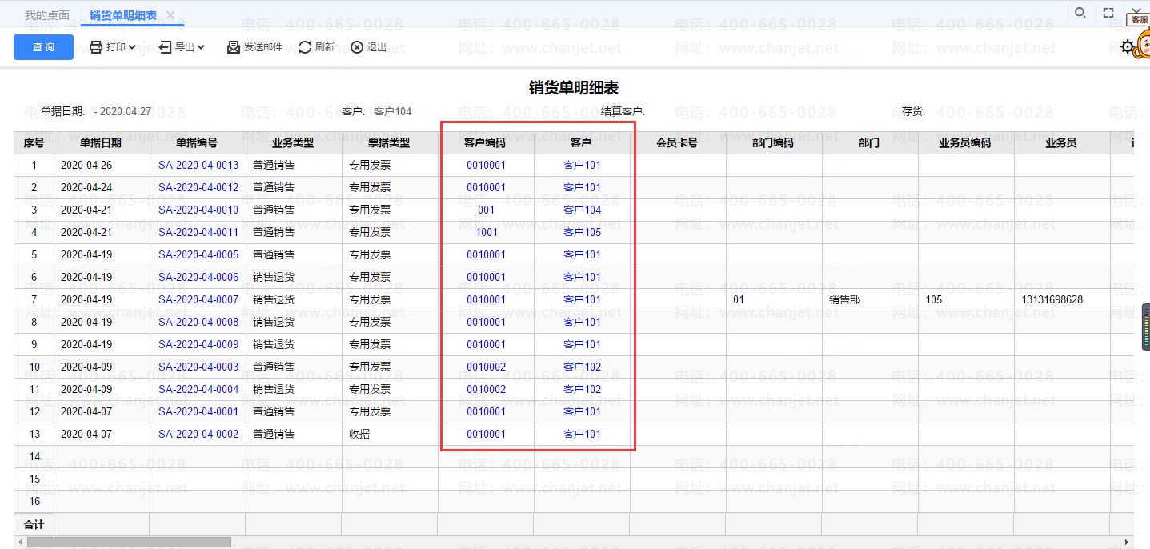Expand the 导出 dropdown arrow
The image size is (1150, 549).
coord(201,47)
